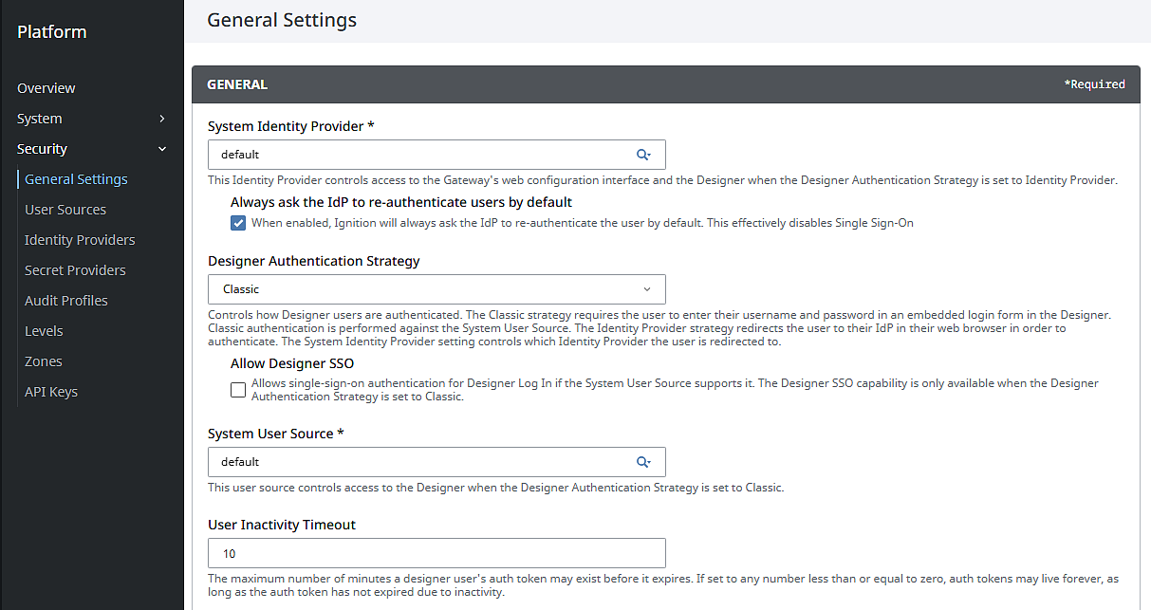Click the User Inactivity Timeout field

click(436, 553)
